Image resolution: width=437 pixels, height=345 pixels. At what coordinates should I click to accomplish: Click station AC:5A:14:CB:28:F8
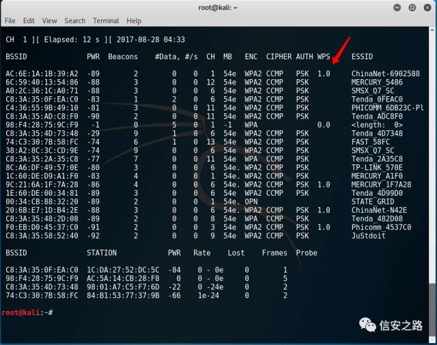click(x=123, y=278)
